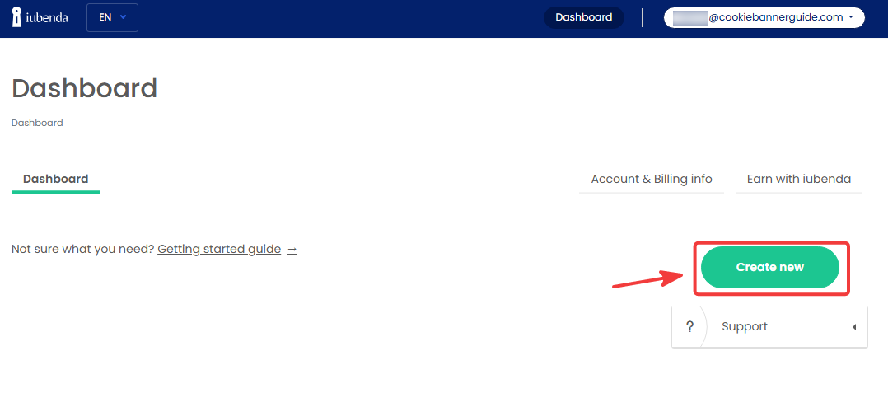
Task: Expand the Support panel arrow
Action: click(854, 327)
